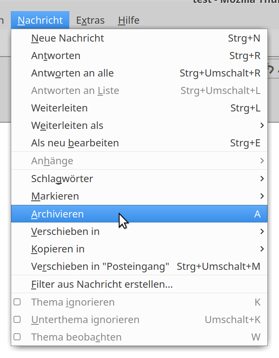This screenshot has width=279, height=358.
Task: Toggle the 'Thema beobachten' checkbox
Action: (x=17, y=337)
